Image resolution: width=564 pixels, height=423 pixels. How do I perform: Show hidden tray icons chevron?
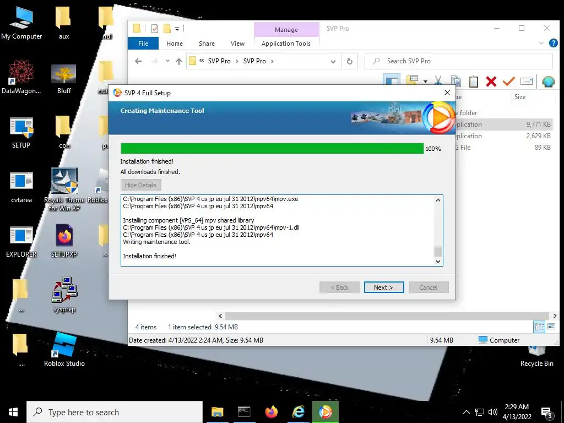pos(466,412)
